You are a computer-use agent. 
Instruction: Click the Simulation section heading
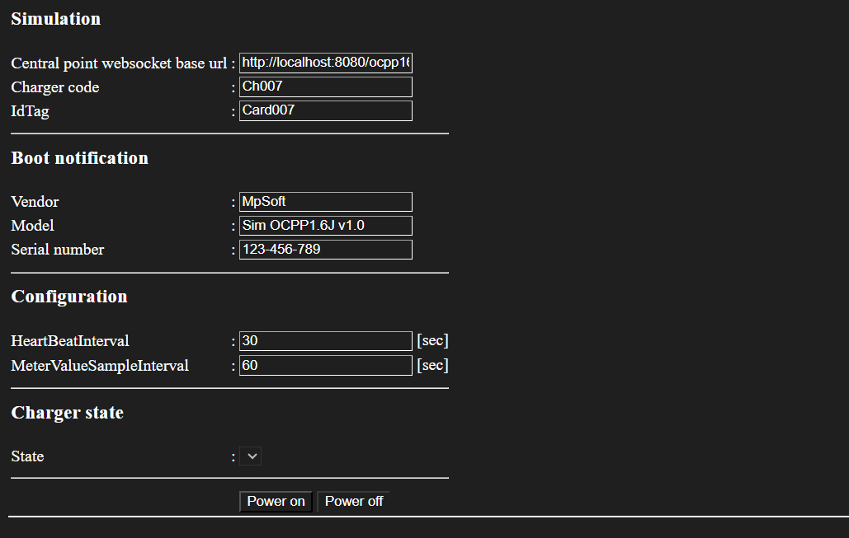[x=55, y=19]
